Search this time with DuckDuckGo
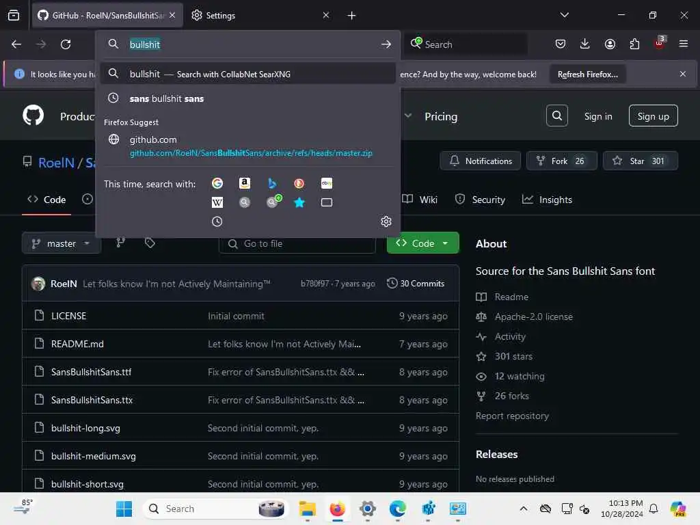 pos(299,183)
